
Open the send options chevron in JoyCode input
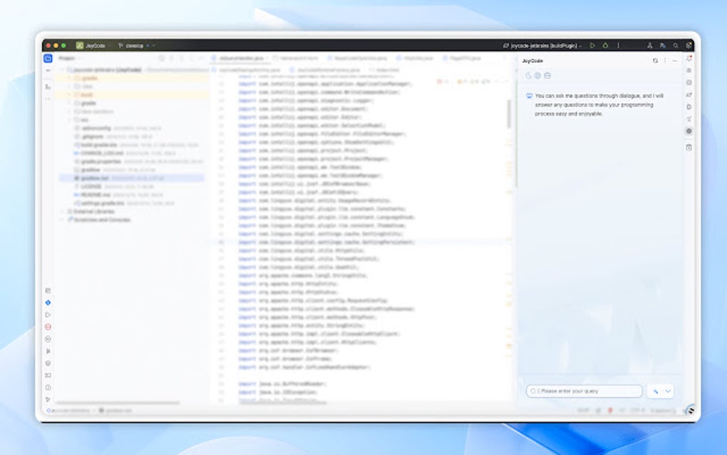click(x=668, y=391)
